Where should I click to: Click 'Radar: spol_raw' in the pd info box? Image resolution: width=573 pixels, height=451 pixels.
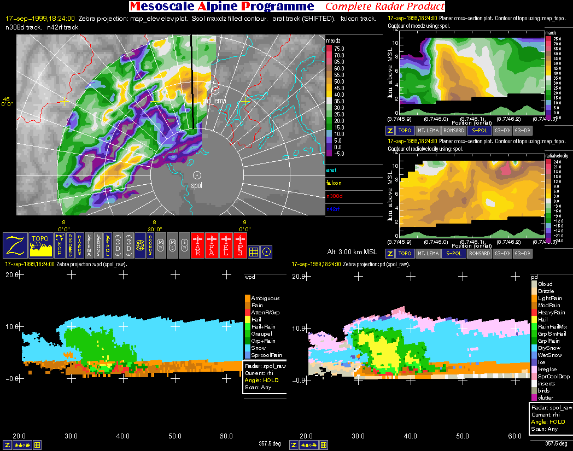[x=552, y=407]
